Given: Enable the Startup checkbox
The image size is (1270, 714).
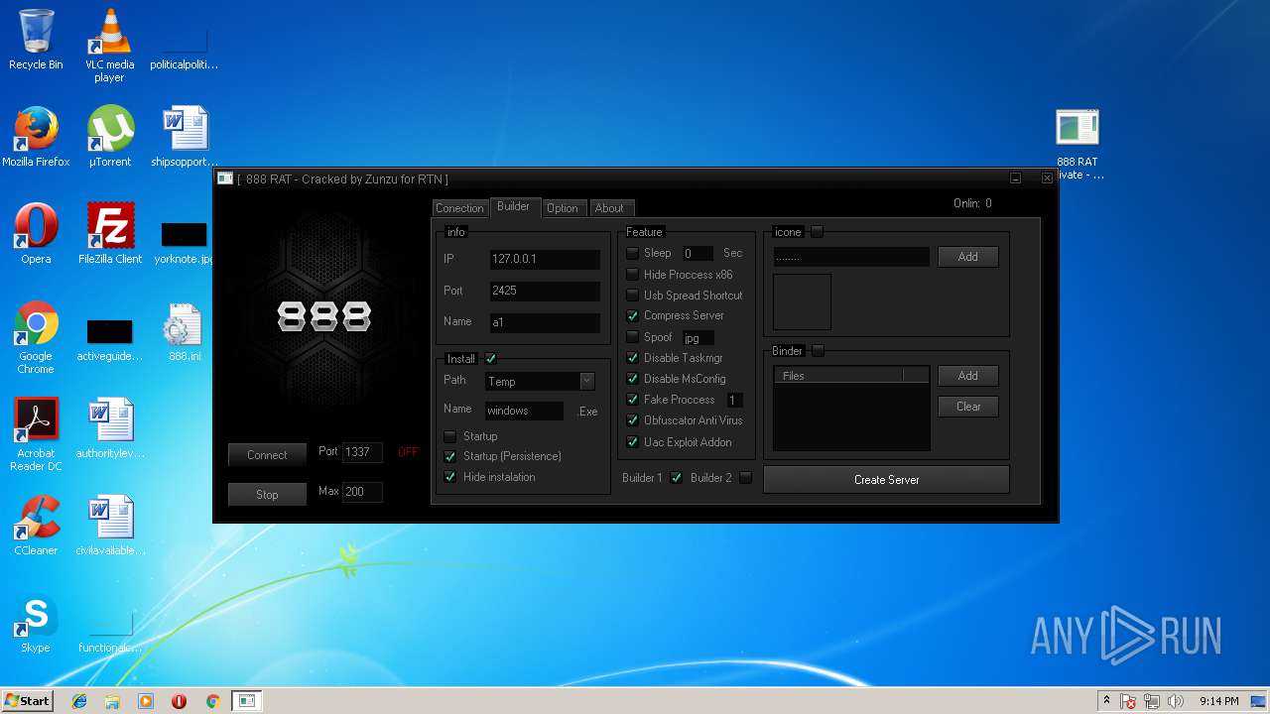Looking at the screenshot, I should (450, 436).
